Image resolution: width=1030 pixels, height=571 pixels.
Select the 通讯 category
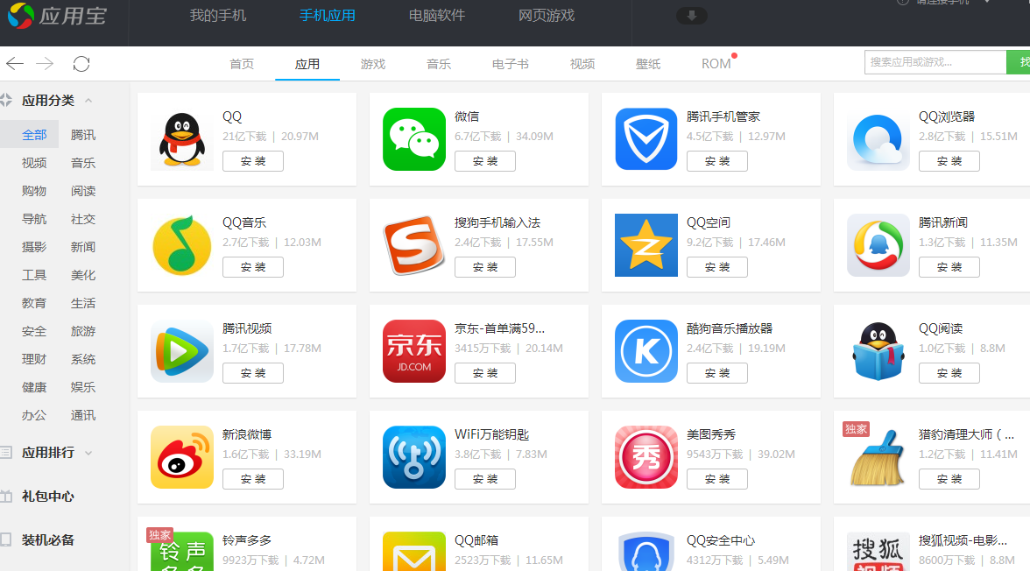82,415
